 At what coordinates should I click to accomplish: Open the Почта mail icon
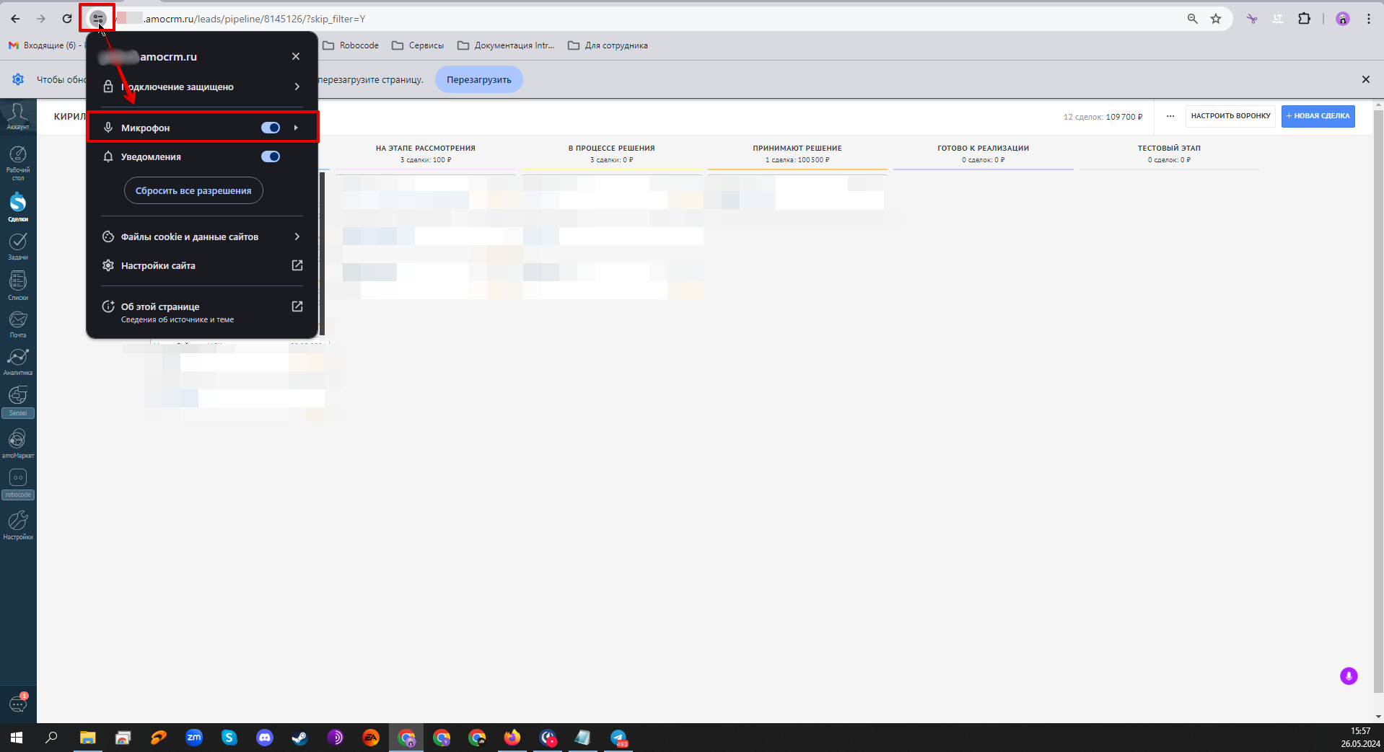click(x=18, y=324)
